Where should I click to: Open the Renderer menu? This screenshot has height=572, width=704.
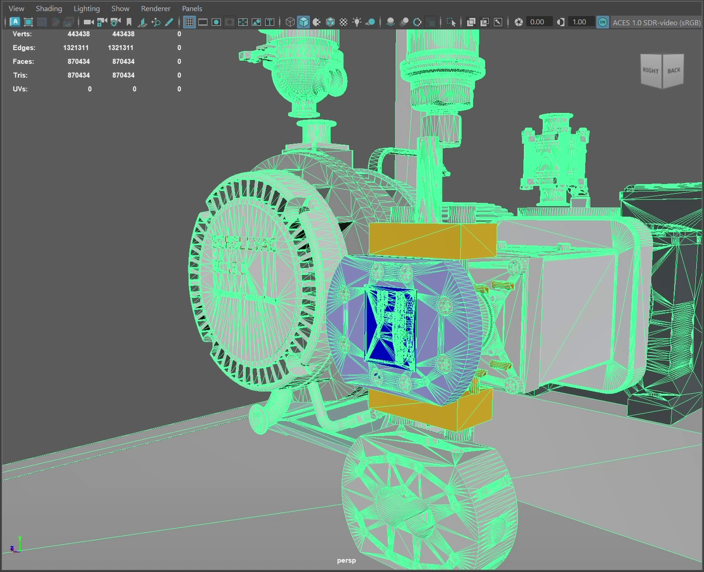[x=156, y=8]
